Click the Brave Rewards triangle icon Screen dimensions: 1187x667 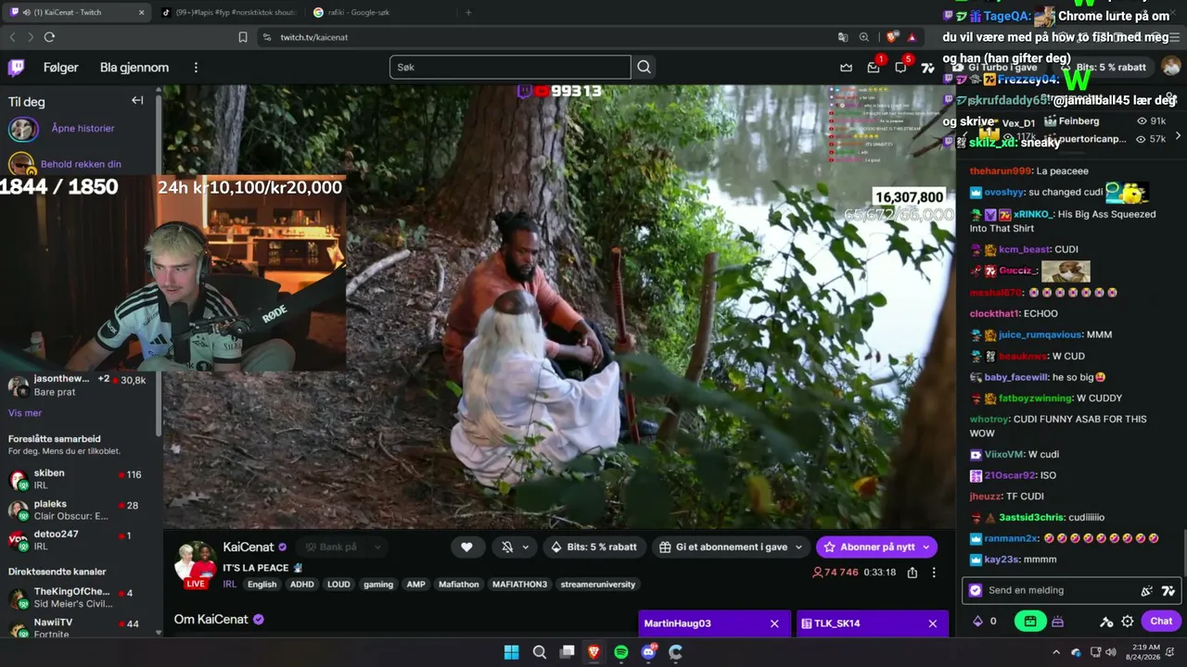pyautogui.click(x=913, y=37)
